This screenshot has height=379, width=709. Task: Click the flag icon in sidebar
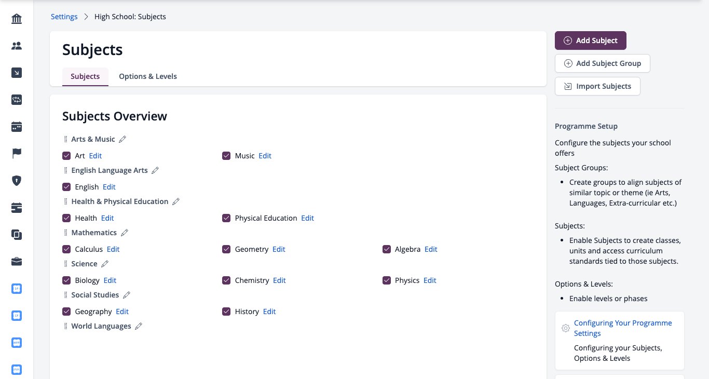(x=17, y=154)
